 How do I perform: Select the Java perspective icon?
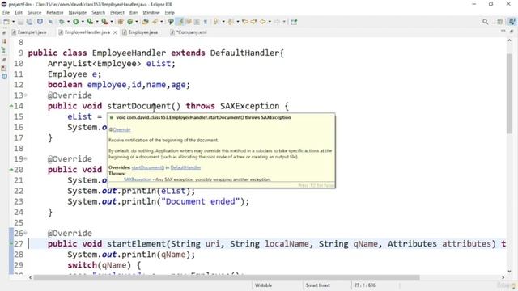pos(512,22)
